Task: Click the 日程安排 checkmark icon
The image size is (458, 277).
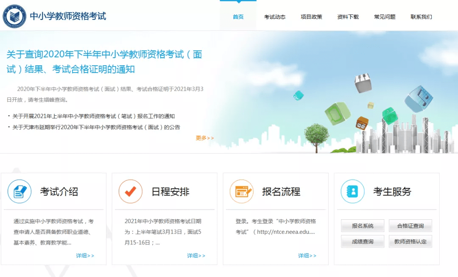Action: (x=130, y=191)
